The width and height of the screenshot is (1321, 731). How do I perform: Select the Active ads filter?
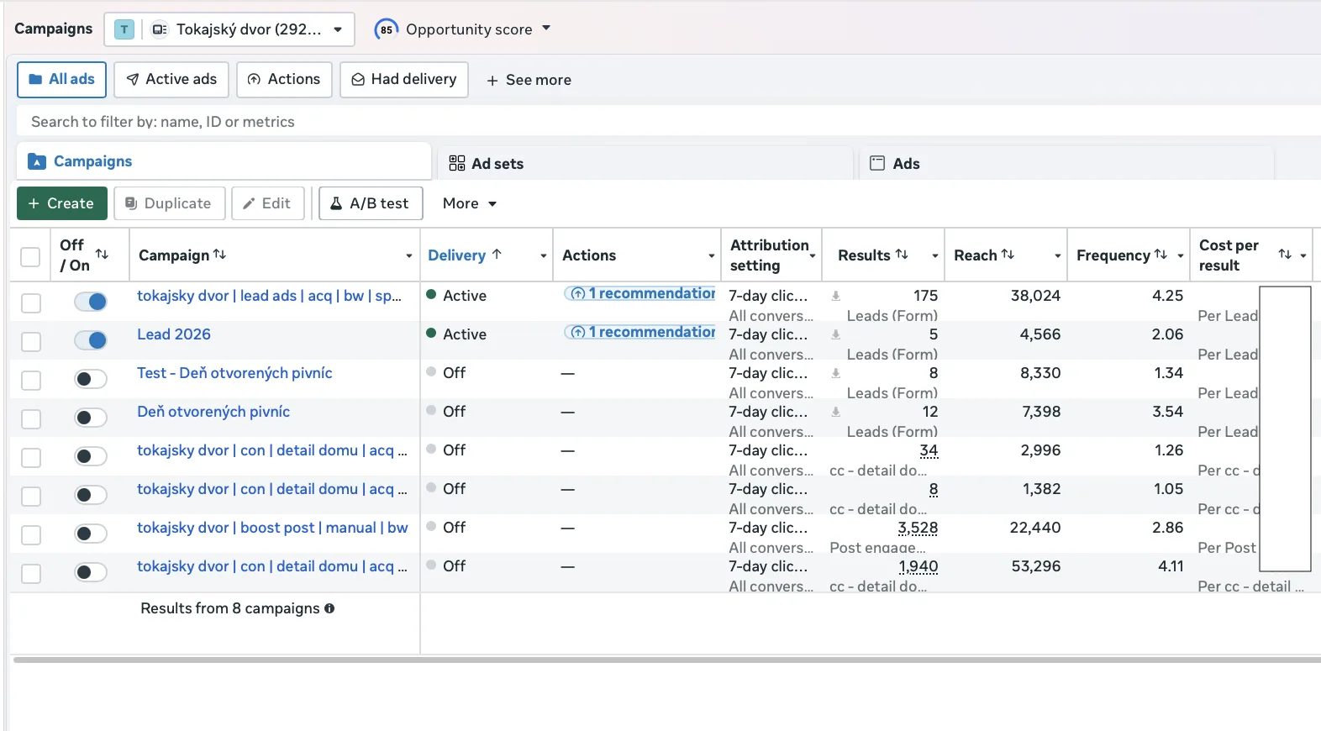pos(171,80)
